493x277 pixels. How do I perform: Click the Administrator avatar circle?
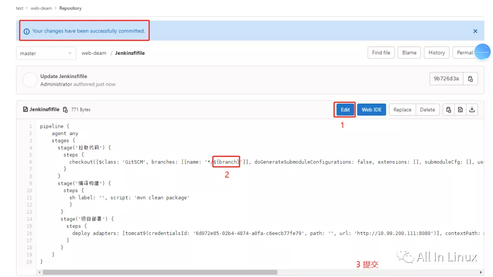29,79
